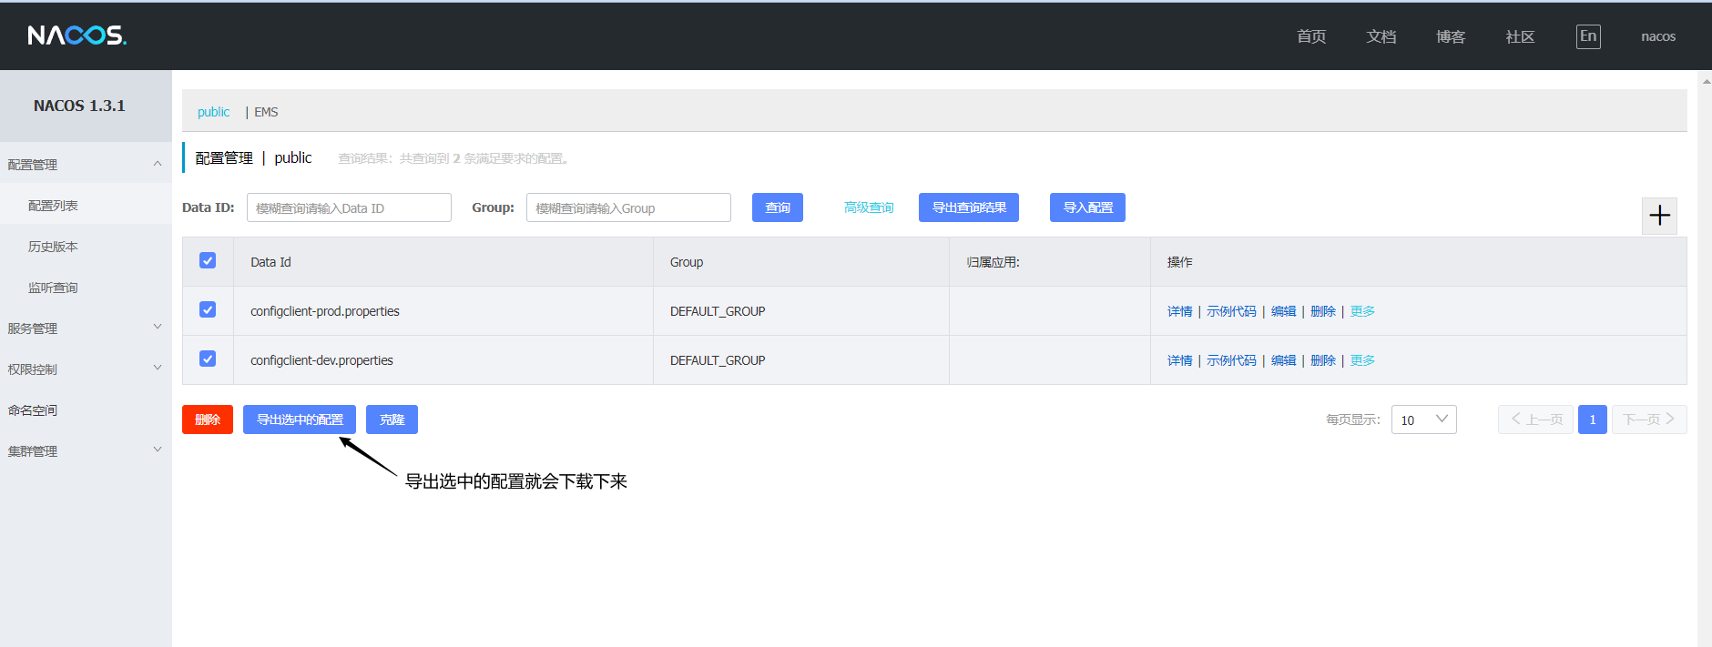This screenshot has height=647, width=1712.
Task: Go to previous page arrow button
Action: pos(1535,420)
